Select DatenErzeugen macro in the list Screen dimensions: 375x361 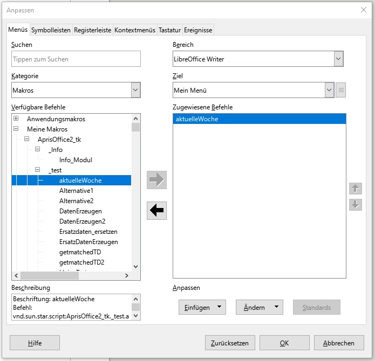80,211
